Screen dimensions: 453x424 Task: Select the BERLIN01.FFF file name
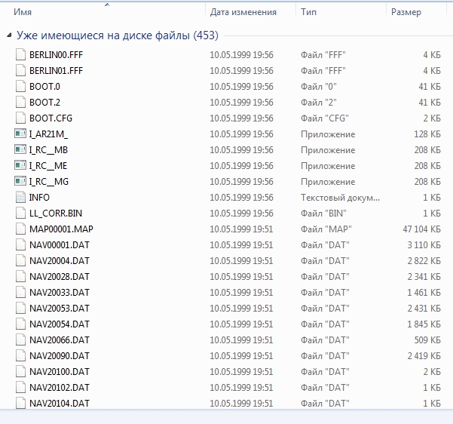(56, 71)
